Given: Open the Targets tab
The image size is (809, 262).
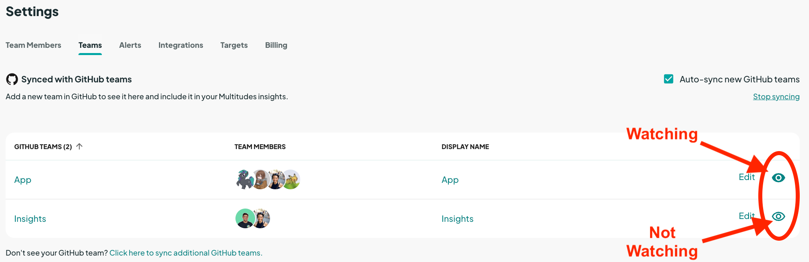Looking at the screenshot, I should tap(233, 45).
